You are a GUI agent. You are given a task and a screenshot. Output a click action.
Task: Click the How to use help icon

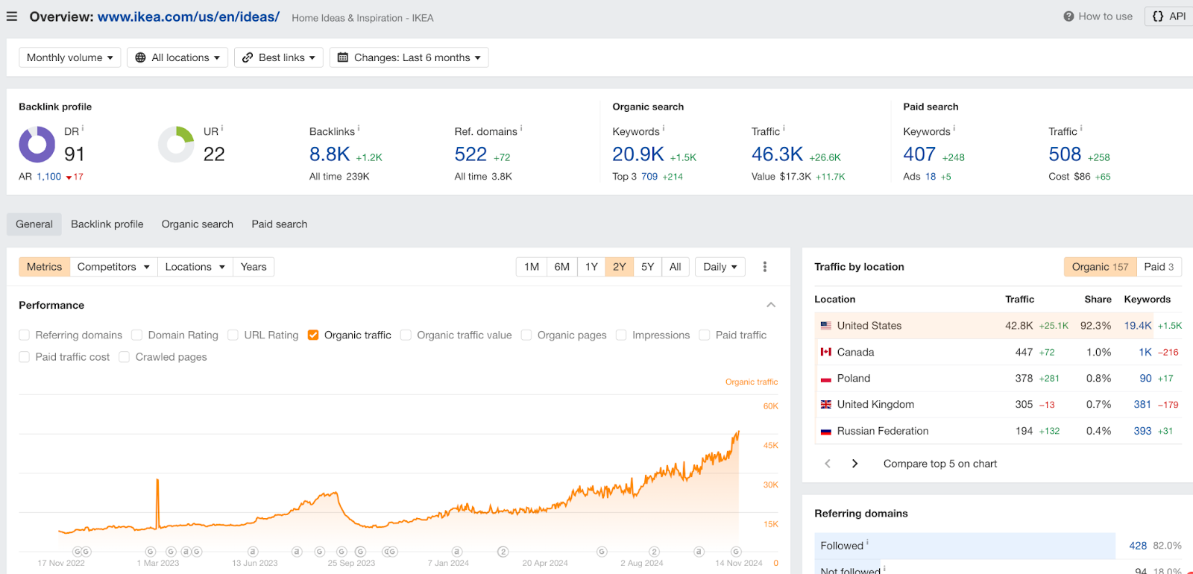pos(1068,16)
